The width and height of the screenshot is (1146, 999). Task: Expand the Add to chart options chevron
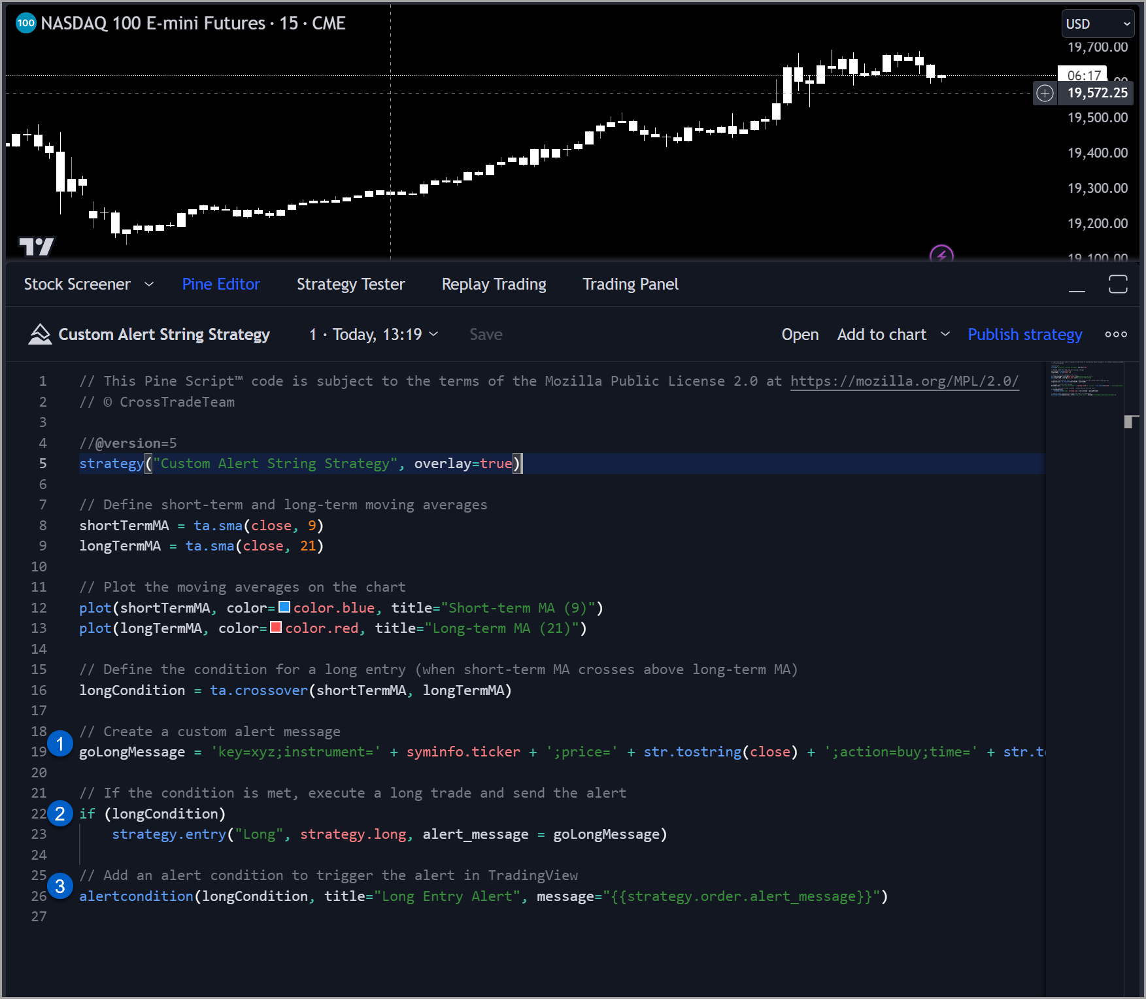point(944,334)
